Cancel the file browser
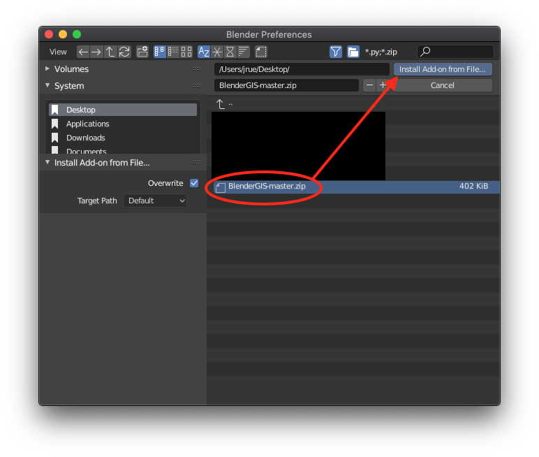 coord(443,85)
